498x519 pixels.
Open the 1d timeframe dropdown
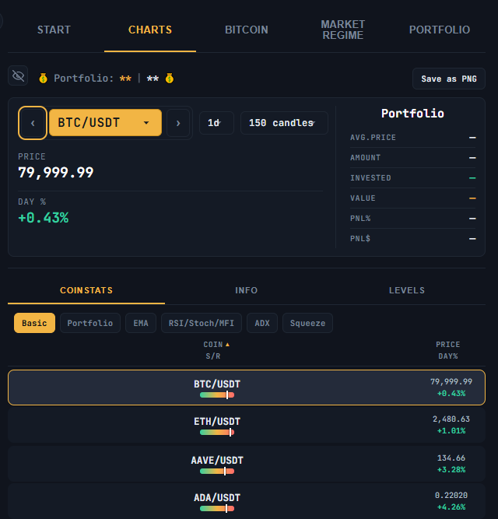216,123
